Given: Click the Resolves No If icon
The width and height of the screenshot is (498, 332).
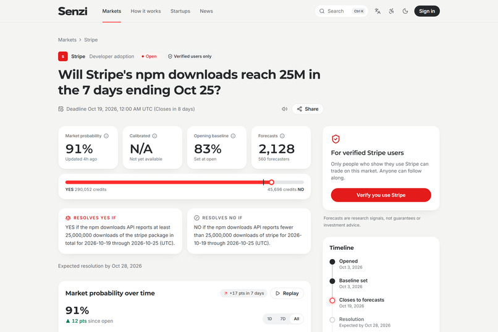Looking at the screenshot, I should click(x=196, y=218).
